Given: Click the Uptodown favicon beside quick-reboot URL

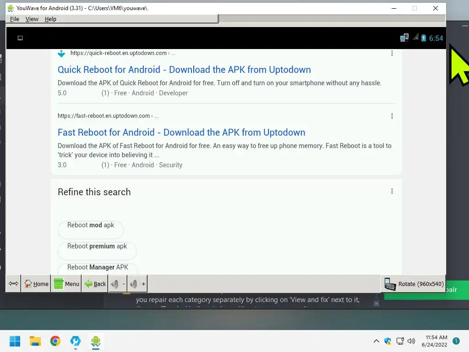Looking at the screenshot, I should click(x=61, y=54).
